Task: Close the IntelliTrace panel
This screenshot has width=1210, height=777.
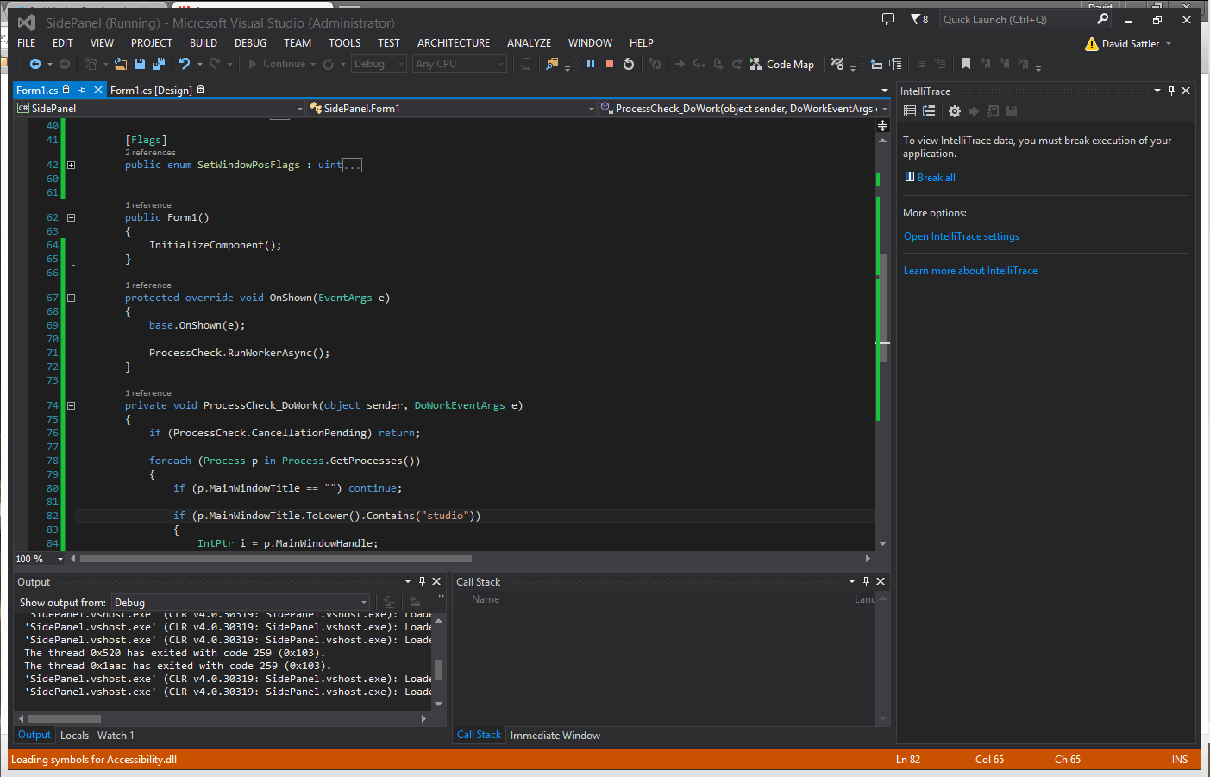Action: coord(1186,91)
